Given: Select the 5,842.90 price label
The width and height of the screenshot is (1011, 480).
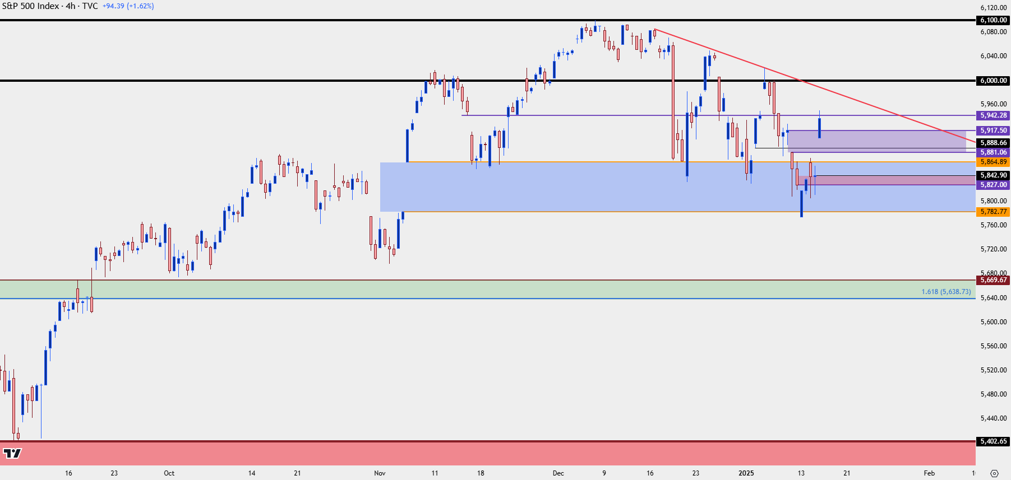Looking at the screenshot, I should (x=993, y=175).
